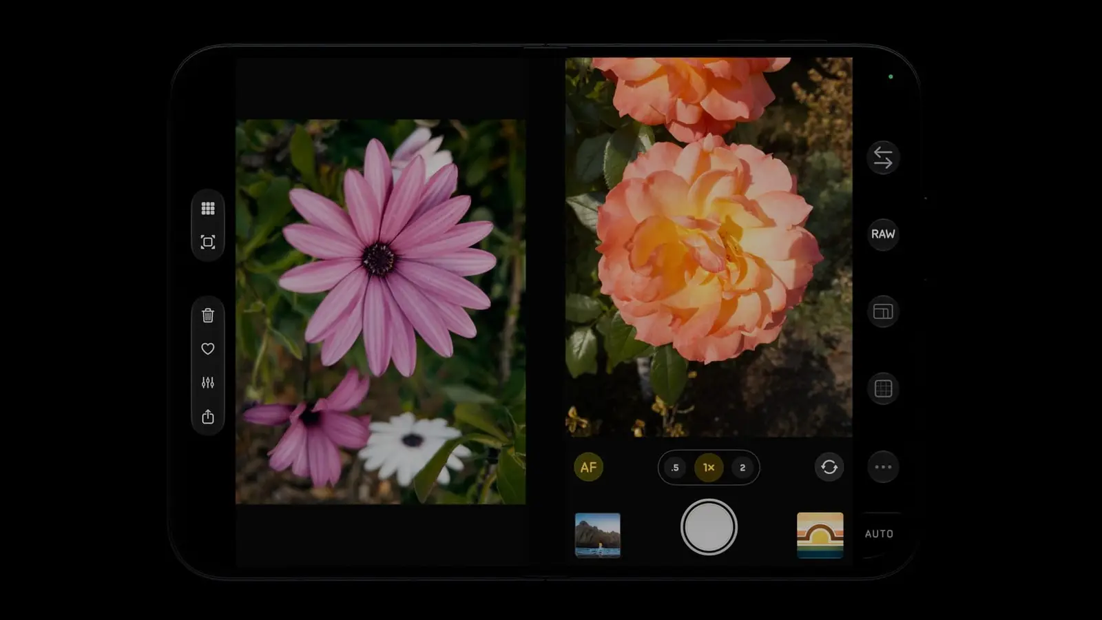The image size is (1102, 620).
Task: Tap the swap arrows icon
Action: (883, 158)
